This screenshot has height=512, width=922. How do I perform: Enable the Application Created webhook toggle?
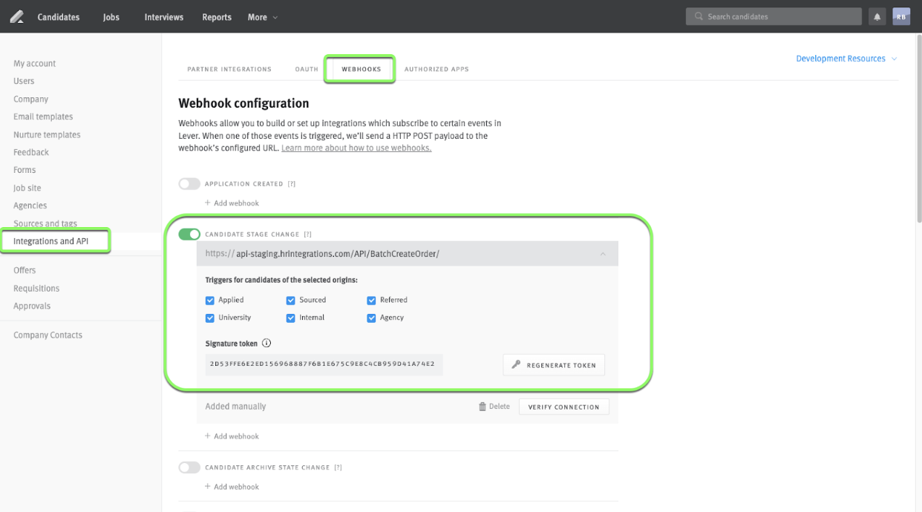pos(189,183)
